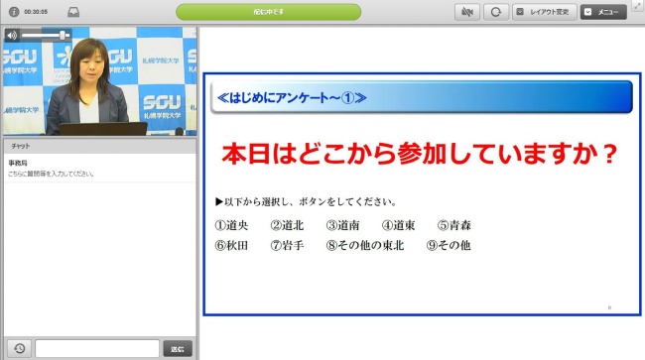Click the チャット panel header
Image resolution: width=645 pixels, height=360 pixels.
pyautogui.click(x=100, y=146)
